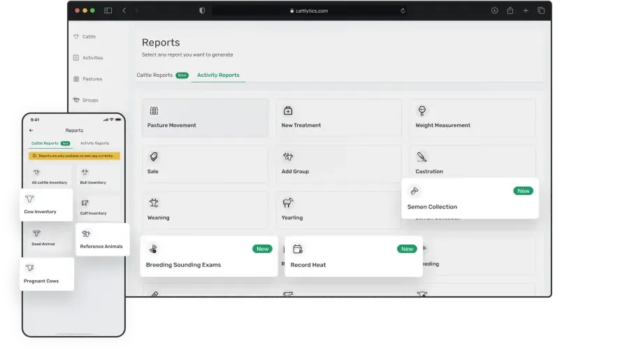Viewport: 620px width, 355px height.
Task: Tap the phone Reports title
Action: tap(74, 130)
